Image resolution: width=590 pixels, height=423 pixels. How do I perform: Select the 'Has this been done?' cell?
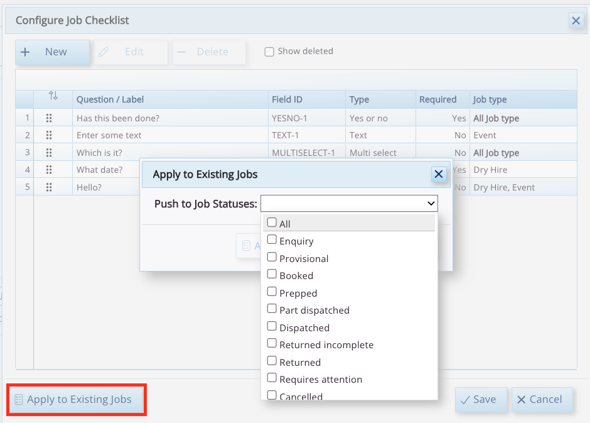[170, 118]
